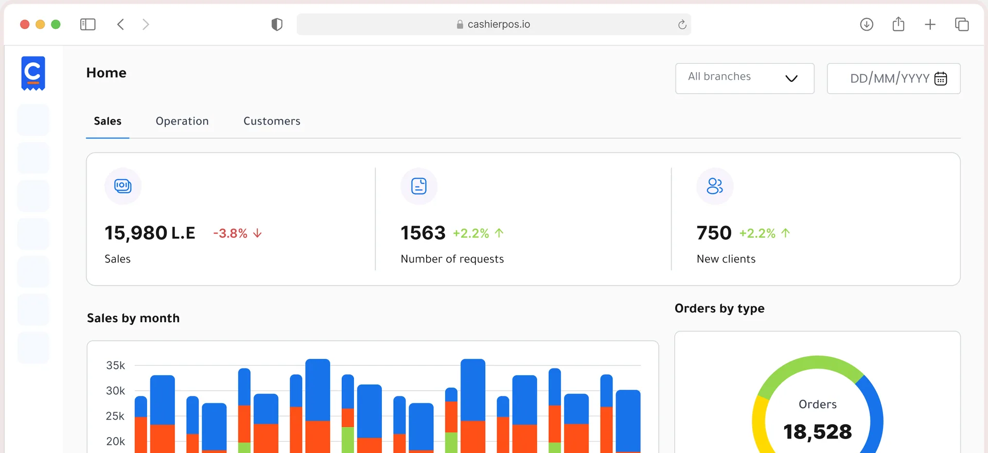Click the Orders by type heading
This screenshot has width=988, height=453.
point(719,308)
